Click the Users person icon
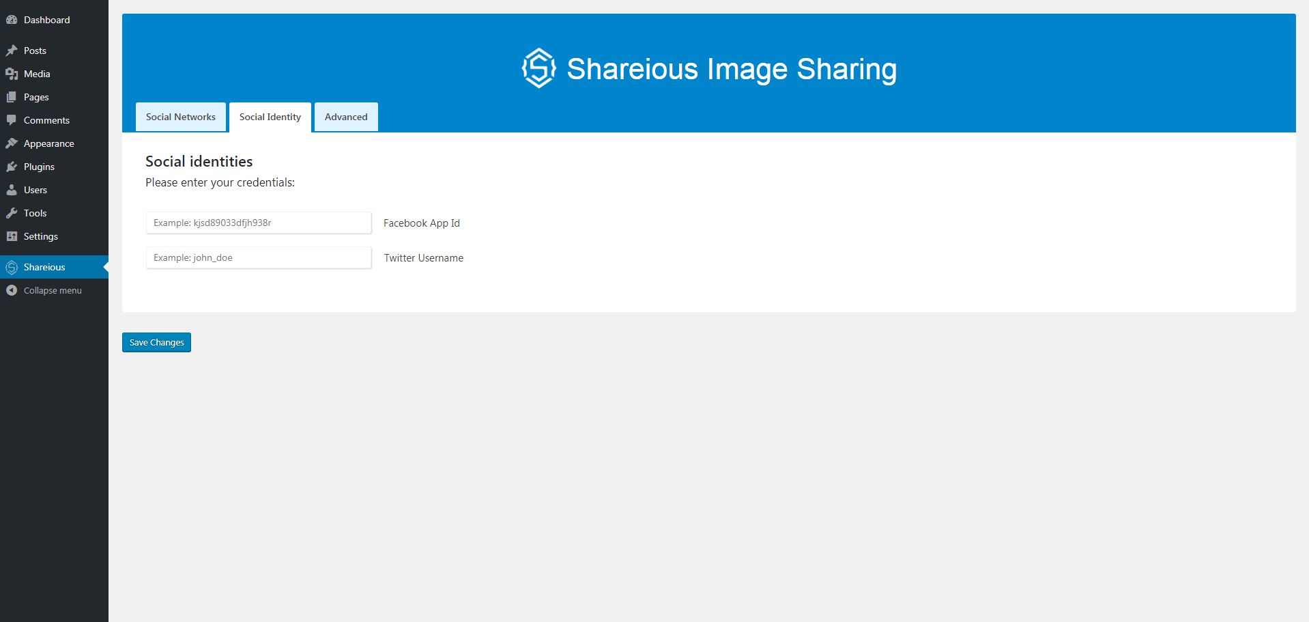 coord(12,190)
